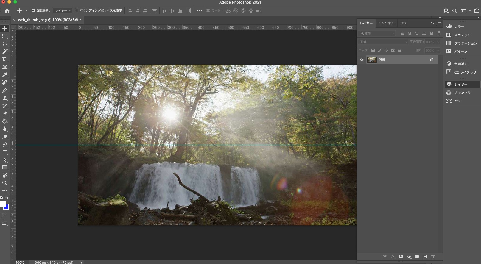Open the Layers panel options menu
Viewport: 481px width, 264px height.
[x=440, y=23]
